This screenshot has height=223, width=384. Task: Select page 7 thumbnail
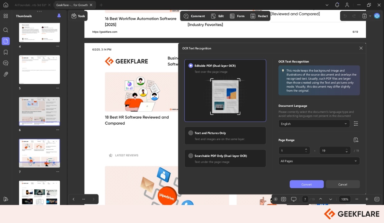[x=39, y=153]
